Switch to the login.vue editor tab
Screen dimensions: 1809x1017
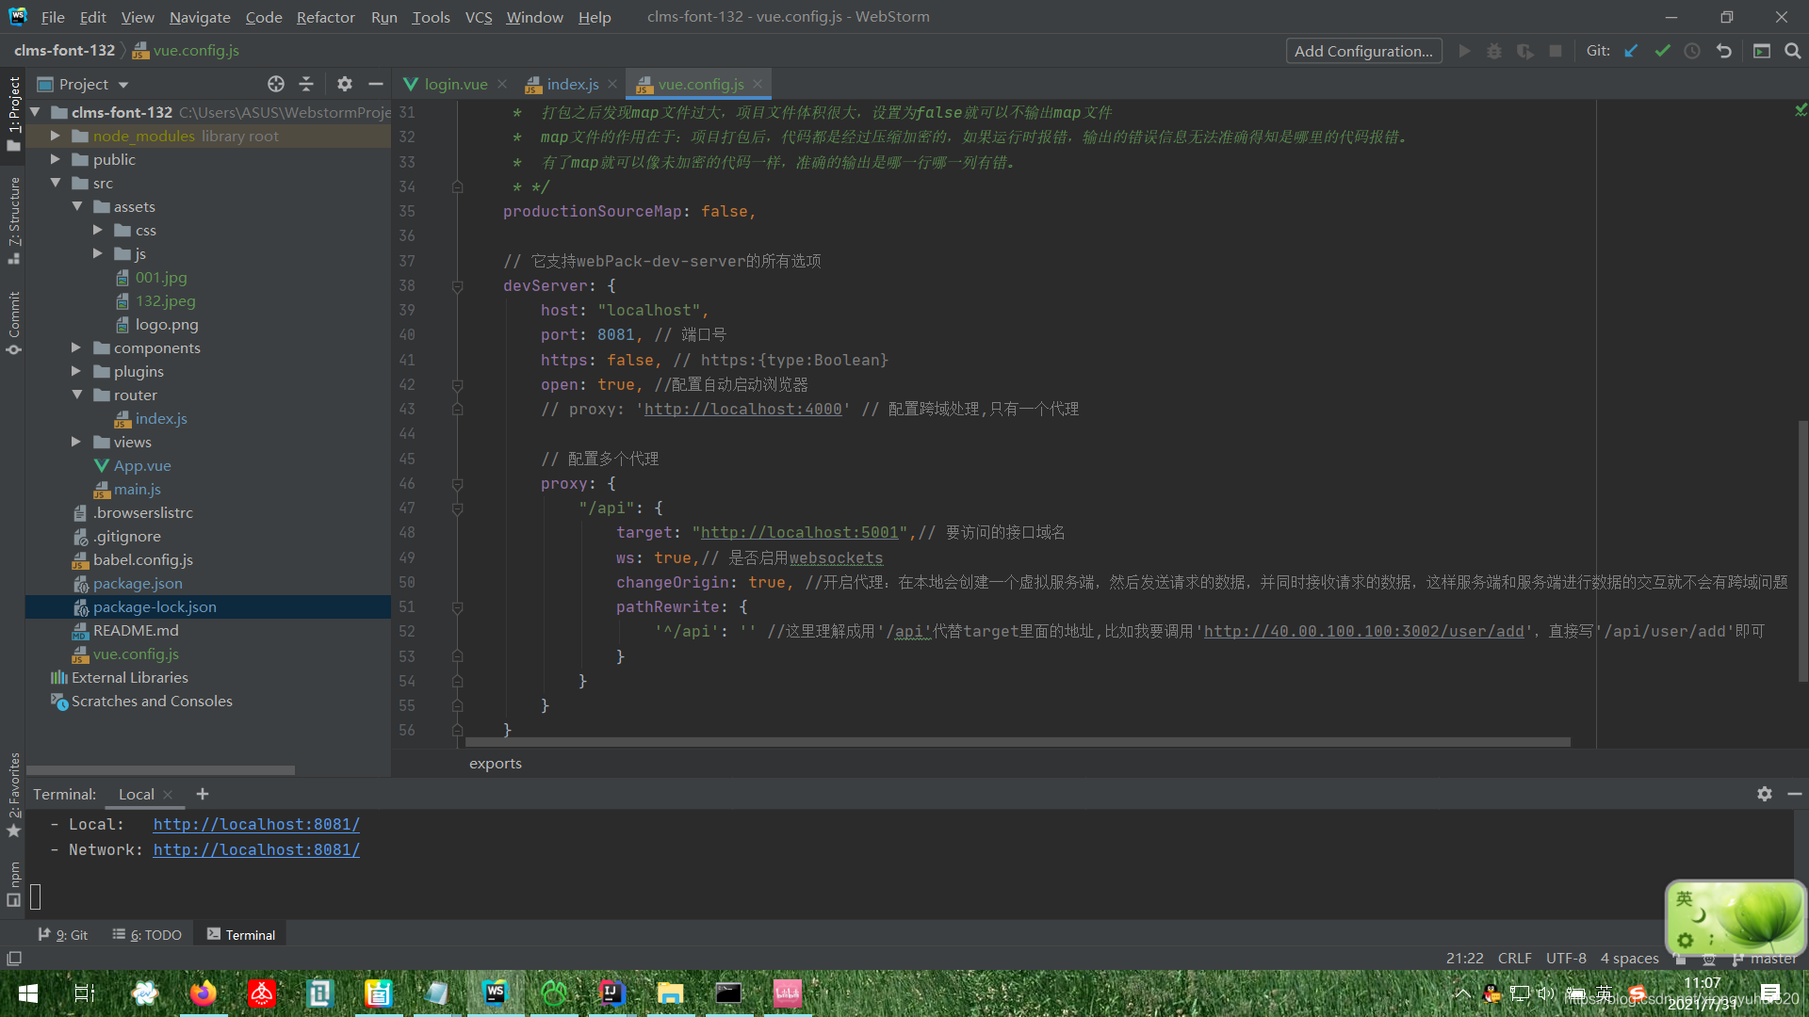coord(455,84)
